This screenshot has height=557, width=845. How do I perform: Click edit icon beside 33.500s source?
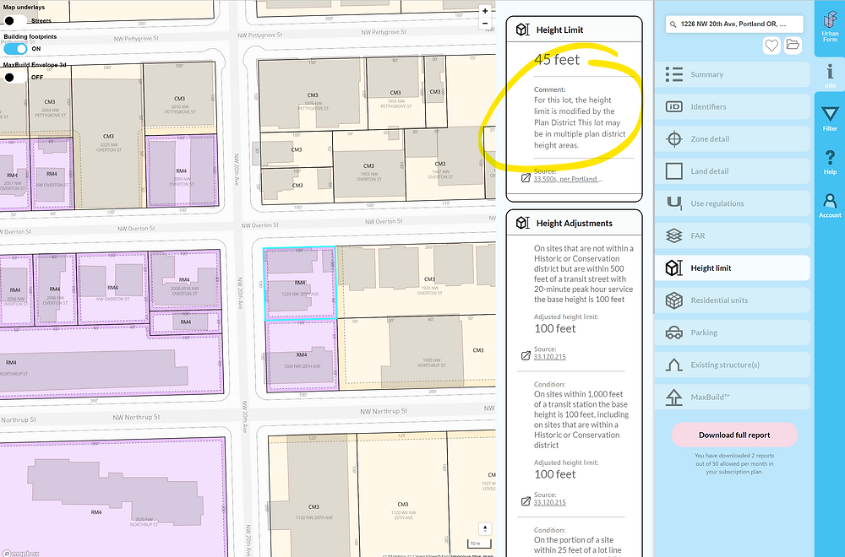pyautogui.click(x=526, y=177)
